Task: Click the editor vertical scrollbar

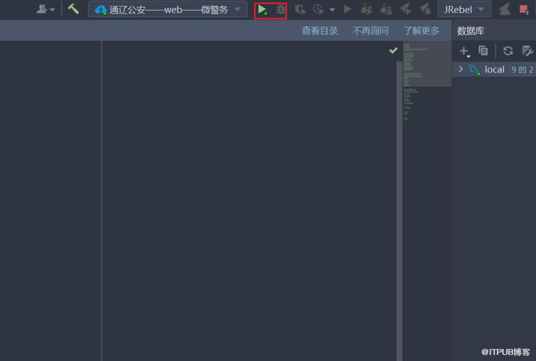Action: (x=399, y=211)
